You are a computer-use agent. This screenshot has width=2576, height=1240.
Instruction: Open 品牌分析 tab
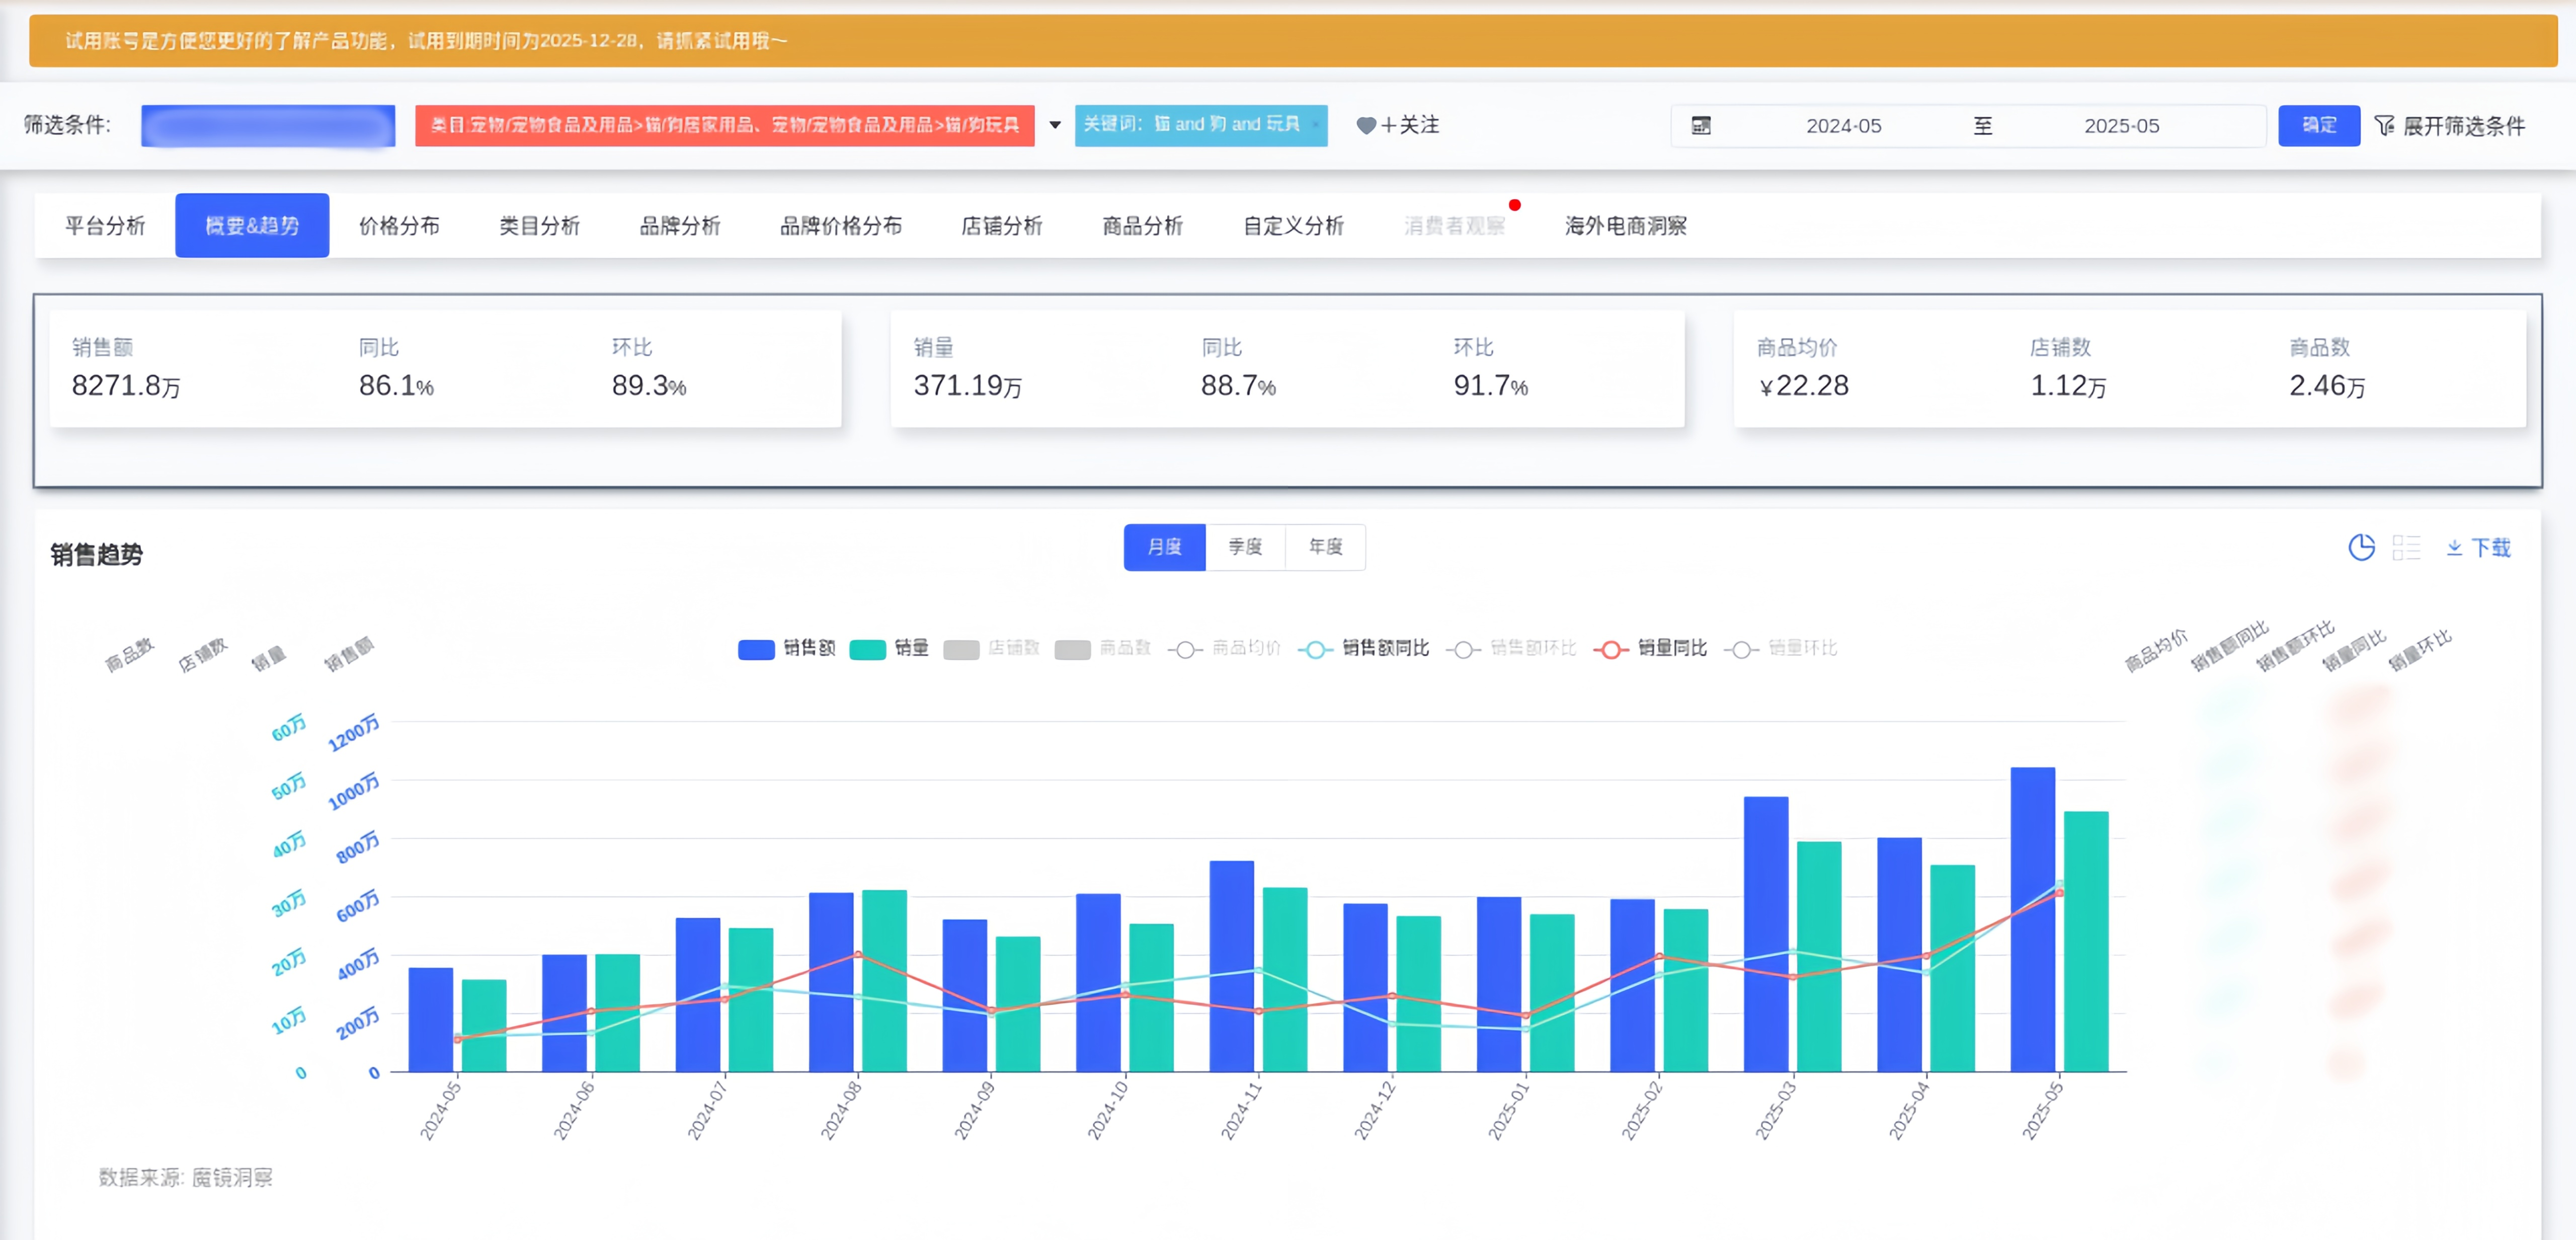click(680, 226)
